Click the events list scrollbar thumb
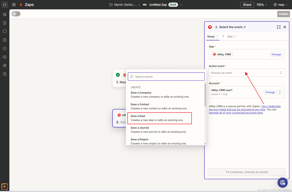The image size is (292, 192). tap(205, 95)
